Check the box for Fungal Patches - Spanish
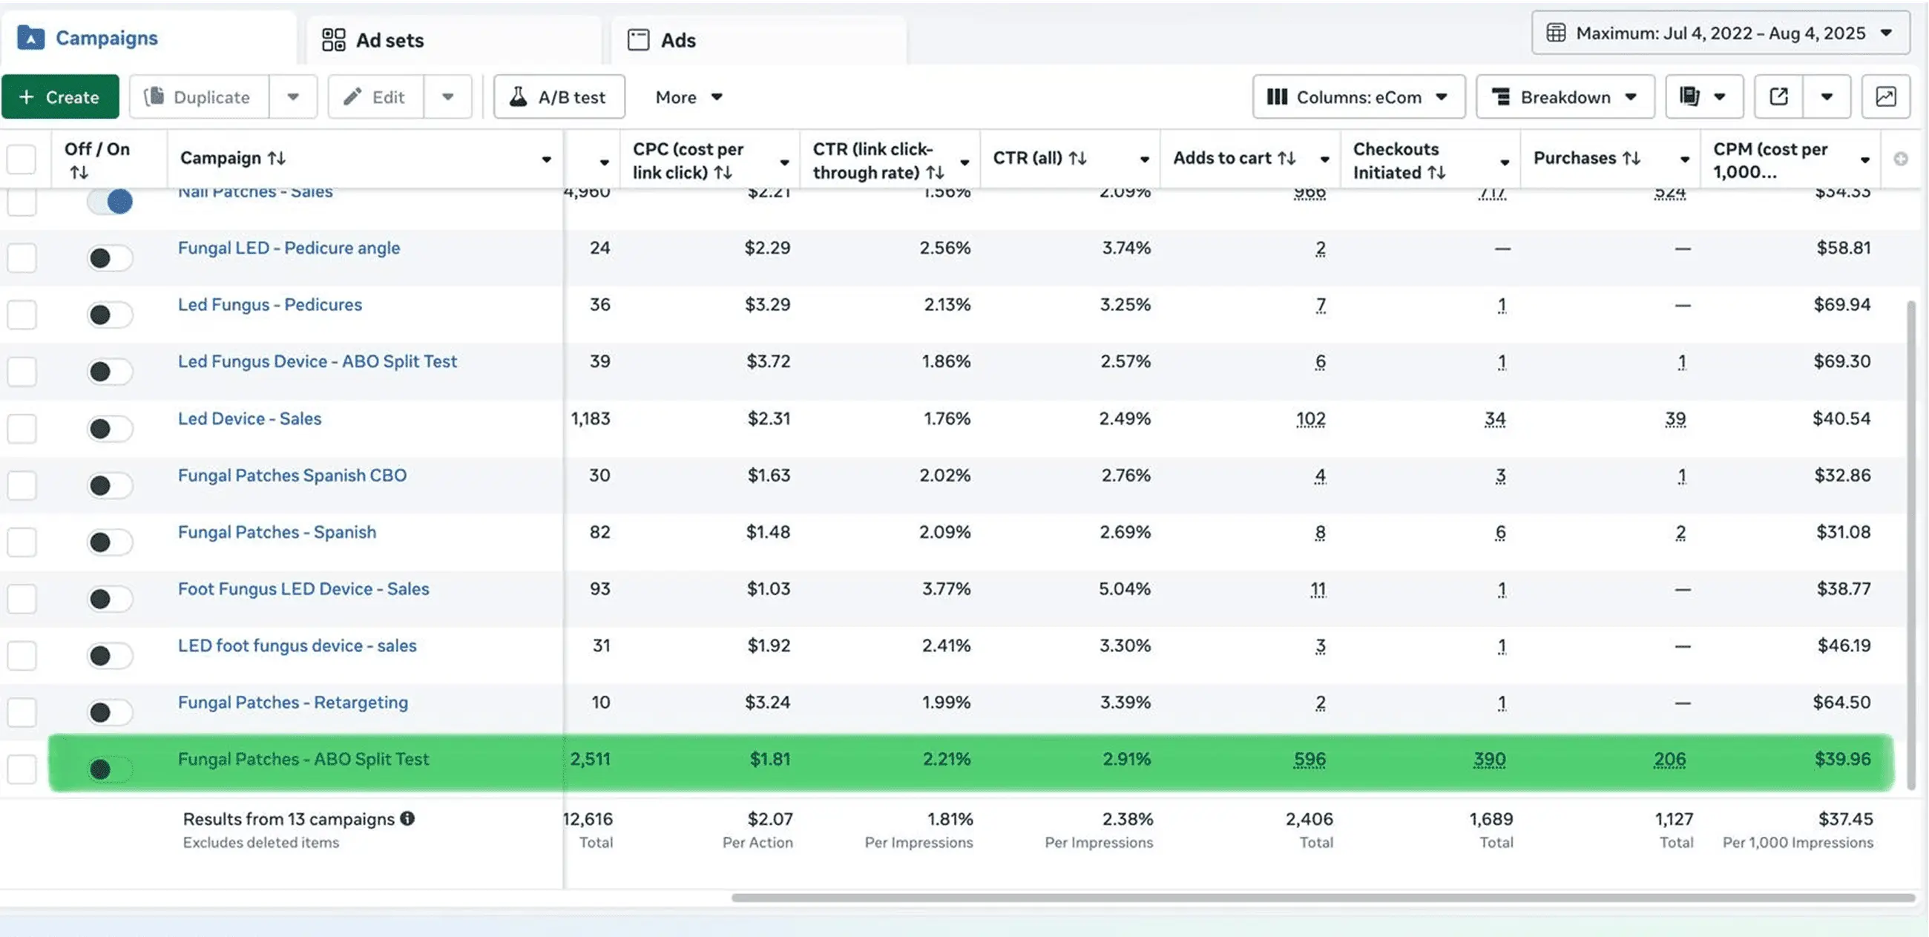 [22, 542]
